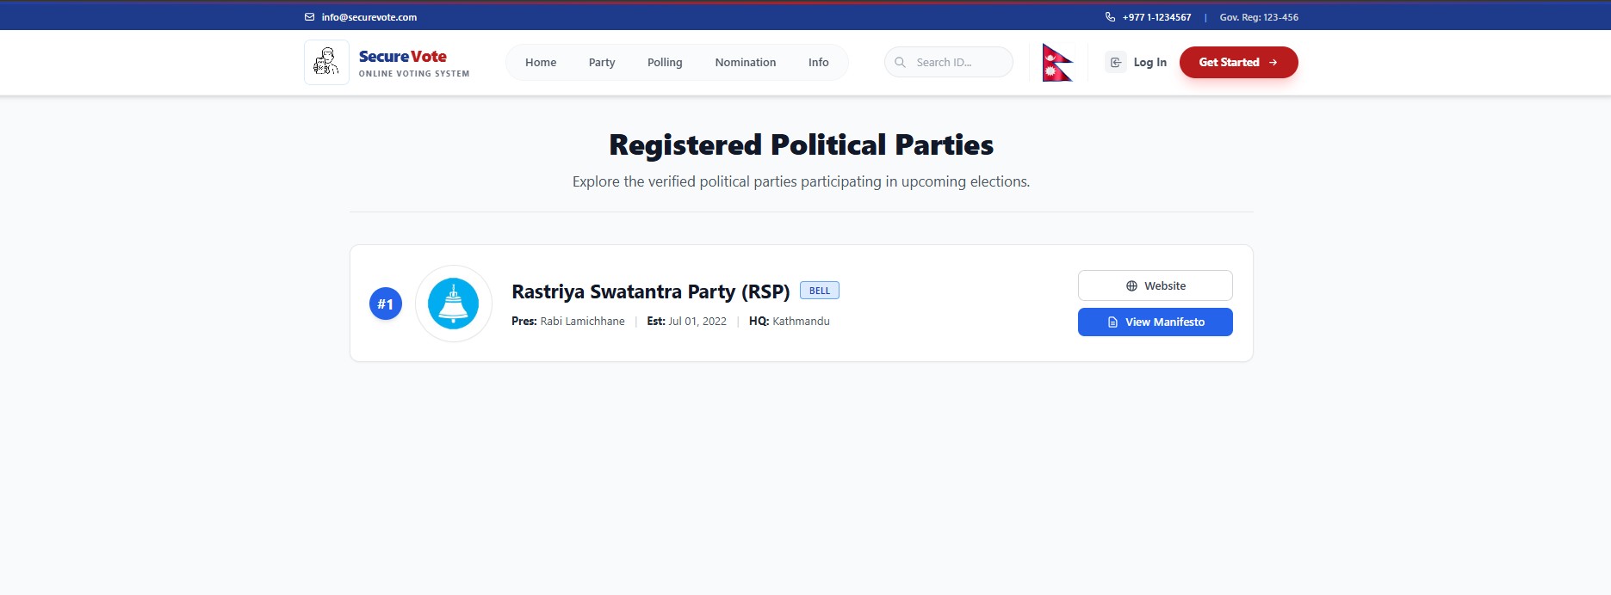Open the Home menu item

pyautogui.click(x=541, y=63)
